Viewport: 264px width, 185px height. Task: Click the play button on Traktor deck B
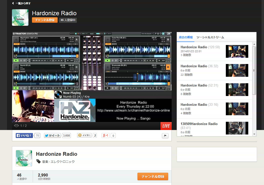pyautogui.click(x=107, y=60)
